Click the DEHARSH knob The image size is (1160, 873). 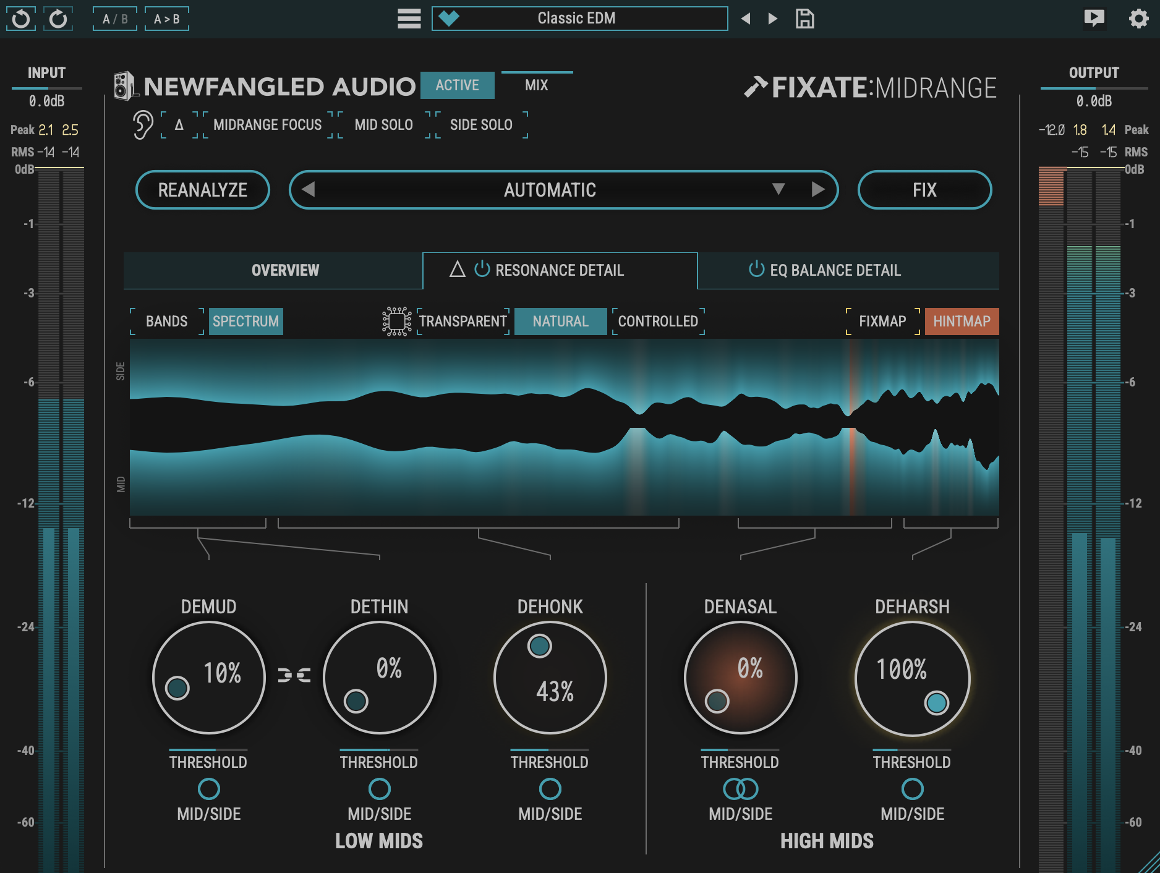(x=913, y=678)
